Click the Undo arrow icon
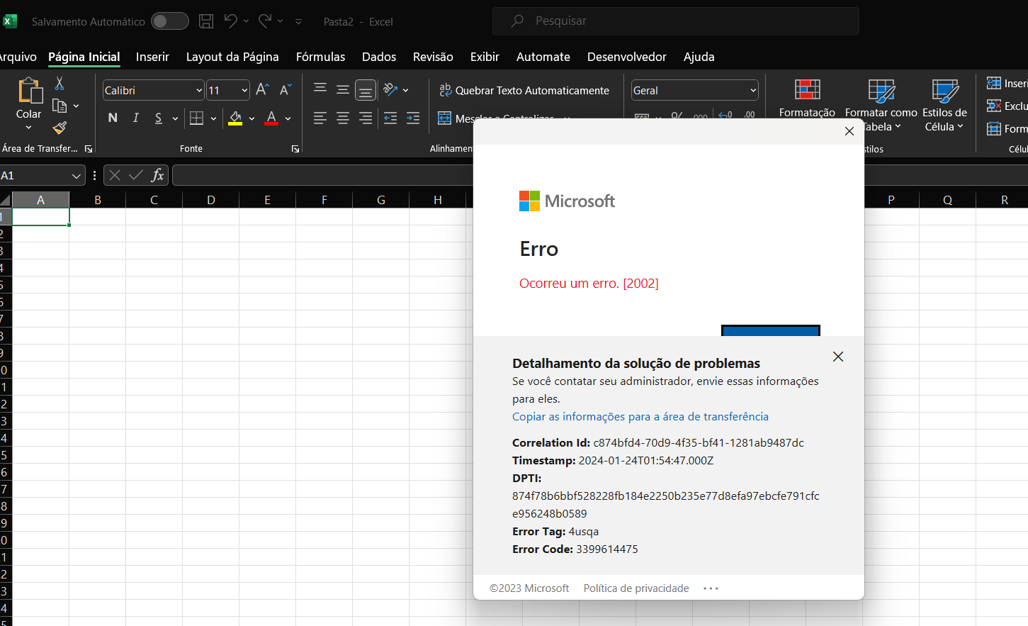 [x=231, y=21]
